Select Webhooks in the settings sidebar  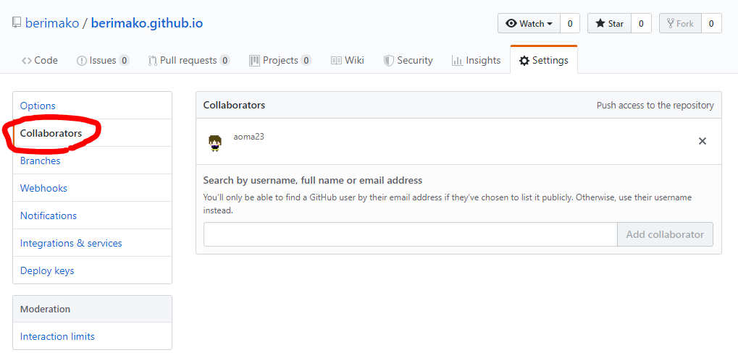pyautogui.click(x=43, y=188)
